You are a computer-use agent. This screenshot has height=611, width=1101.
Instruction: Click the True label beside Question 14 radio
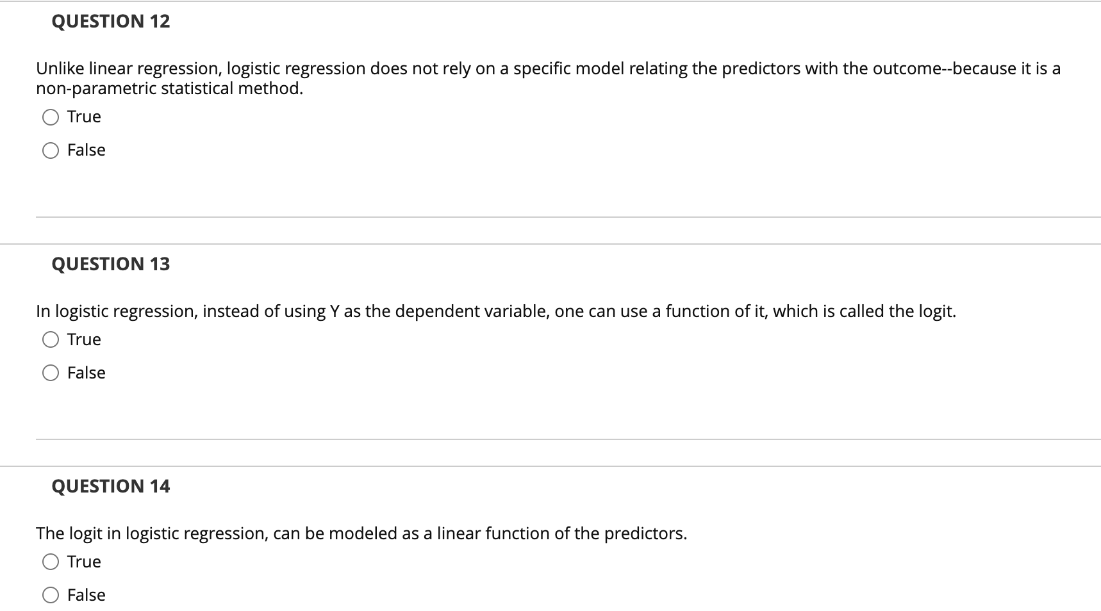(x=83, y=562)
